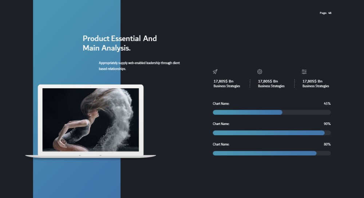
Task: Click the gear settings icon
Action: click(x=260, y=72)
